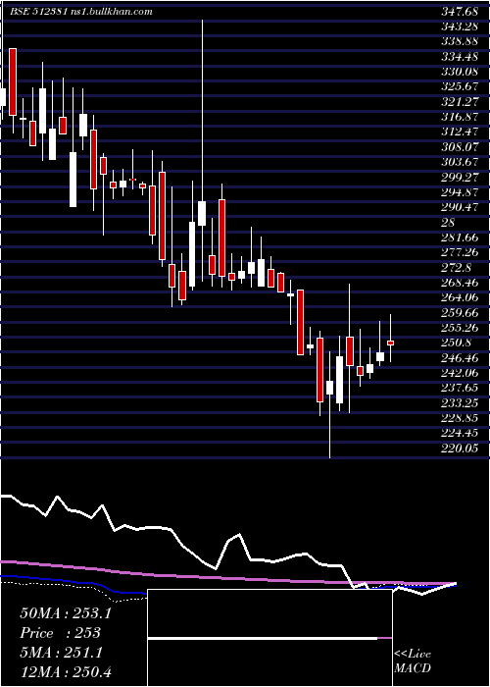Click the 268.46 price axis label
Image resolution: width=490 pixels, height=687 pixels.
pos(459,283)
